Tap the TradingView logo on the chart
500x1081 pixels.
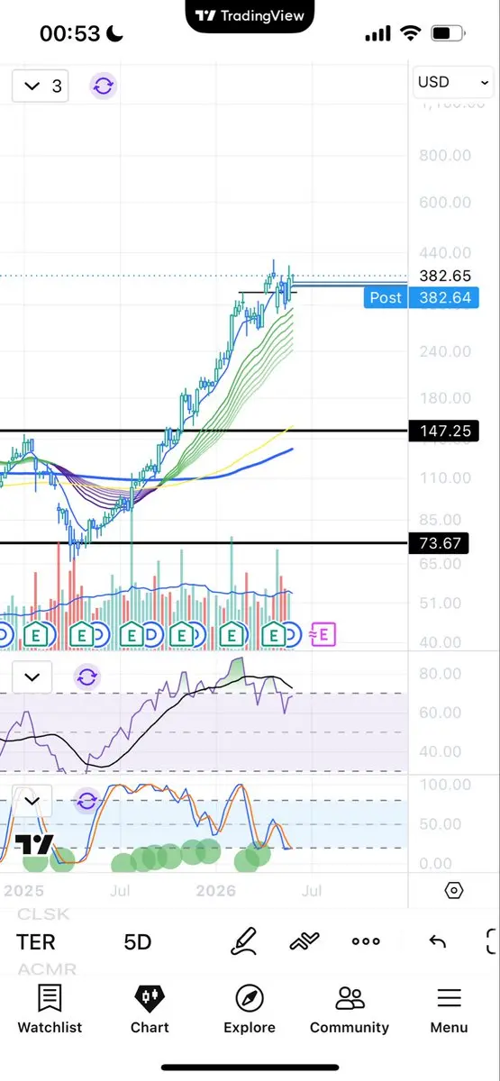click(34, 845)
